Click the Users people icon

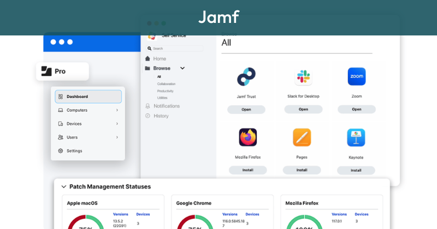(x=61, y=137)
